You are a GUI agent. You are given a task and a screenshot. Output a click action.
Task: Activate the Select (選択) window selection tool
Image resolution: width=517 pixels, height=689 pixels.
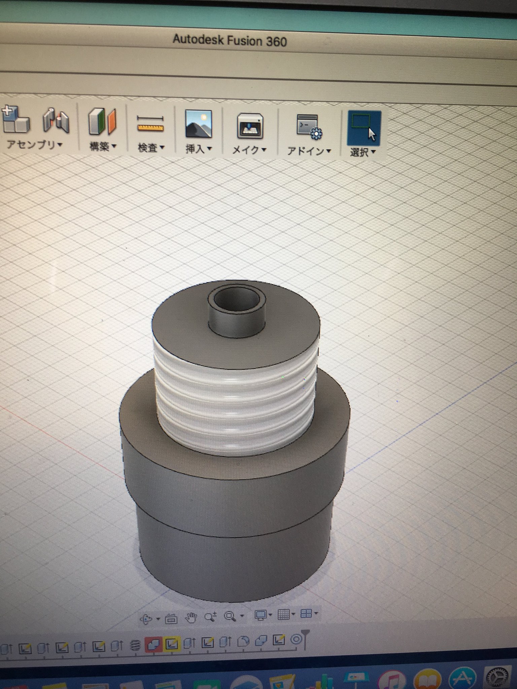364,128
